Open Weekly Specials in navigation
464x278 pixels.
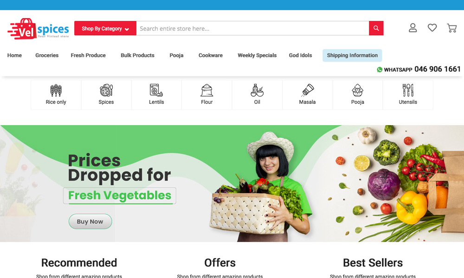pos(257,55)
